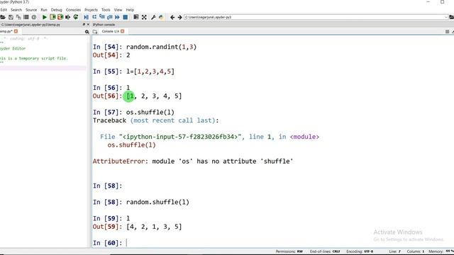
Task: Click the os.shuffle(l) input line 57
Action: pyautogui.click(x=150, y=112)
